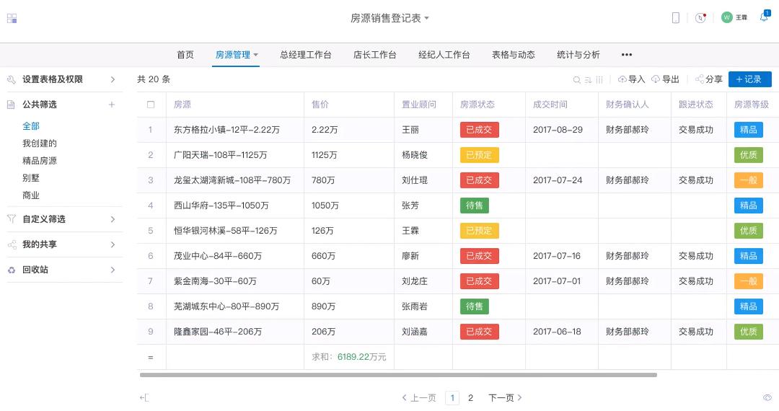This screenshot has width=779, height=411.
Task: Jump to page 2
Action: 470,397
